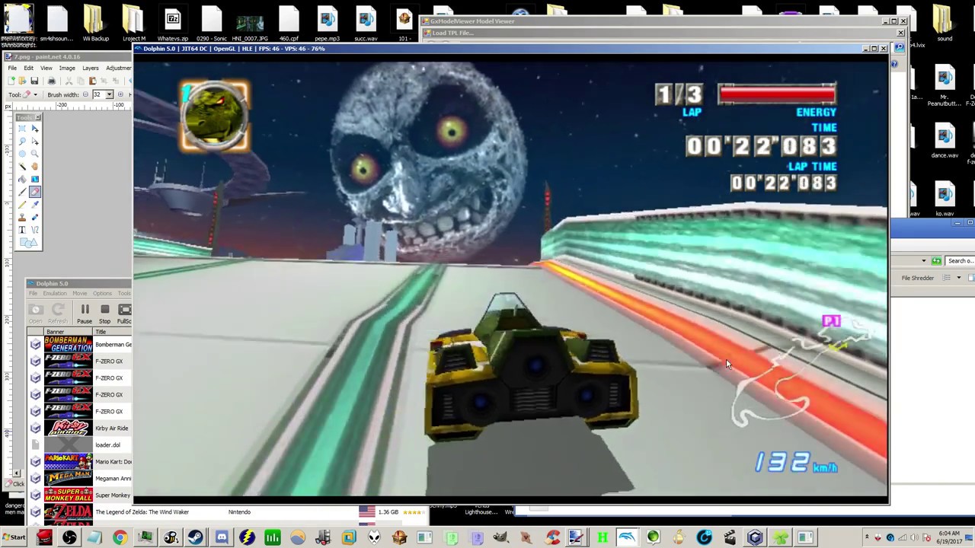Open the Brush width dropdown arrow
This screenshot has width=975, height=548.
point(109,94)
